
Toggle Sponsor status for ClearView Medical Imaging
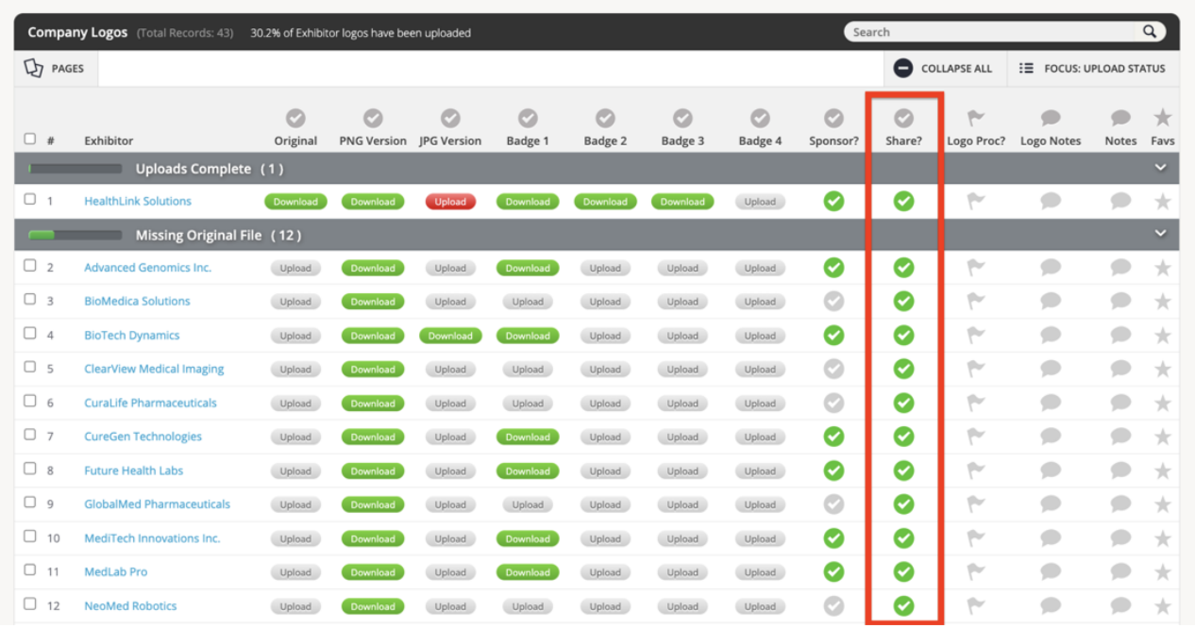click(833, 369)
